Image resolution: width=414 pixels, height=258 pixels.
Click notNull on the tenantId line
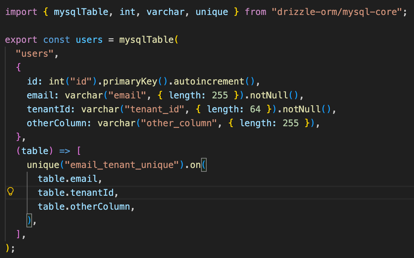pyautogui.click(x=302, y=109)
